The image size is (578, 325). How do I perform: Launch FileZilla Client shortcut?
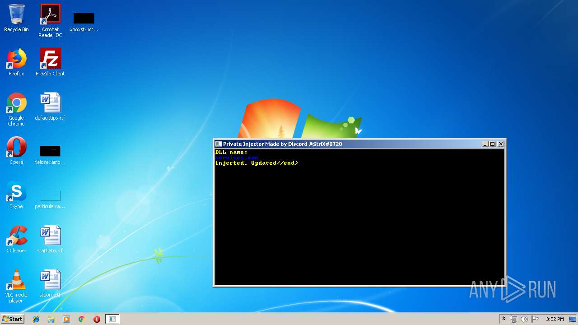(50, 62)
